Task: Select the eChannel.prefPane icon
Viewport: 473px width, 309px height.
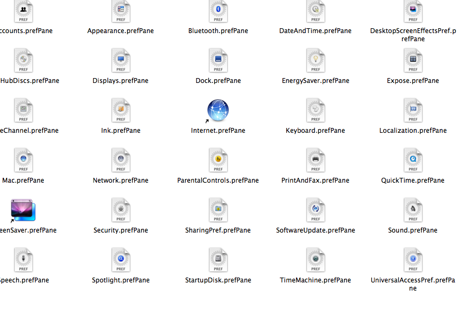Action: (x=23, y=110)
